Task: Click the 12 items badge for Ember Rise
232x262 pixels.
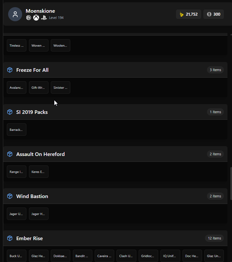Action: click(x=214, y=238)
